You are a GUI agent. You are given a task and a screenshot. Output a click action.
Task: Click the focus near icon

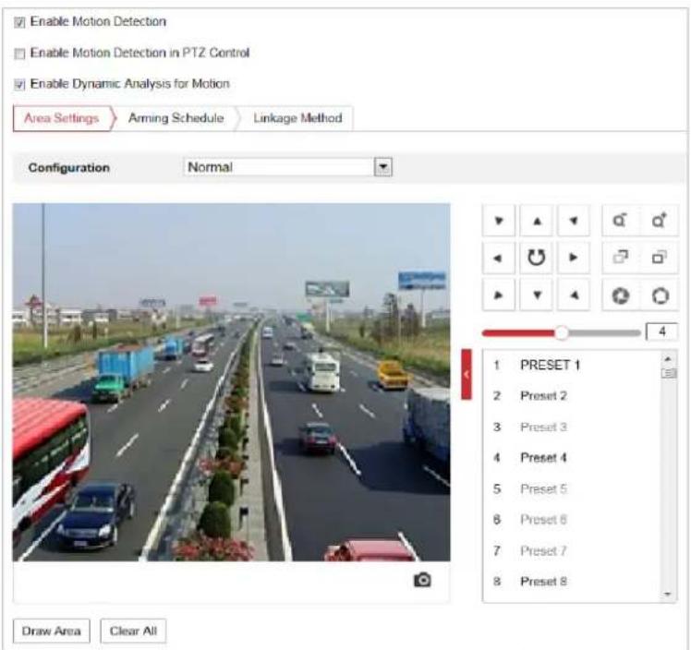tap(620, 258)
